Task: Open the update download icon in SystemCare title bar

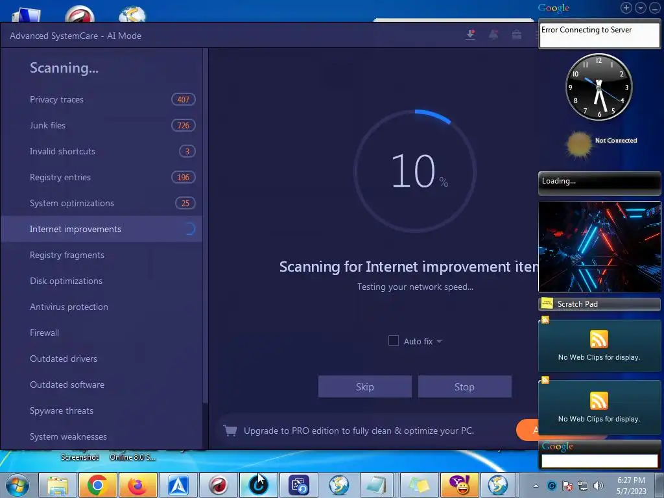Action: tap(470, 35)
